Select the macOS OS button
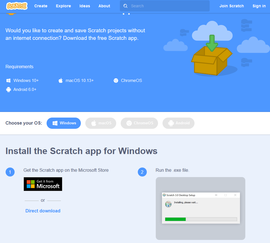Viewport: 270px width, 243px height. (x=101, y=123)
